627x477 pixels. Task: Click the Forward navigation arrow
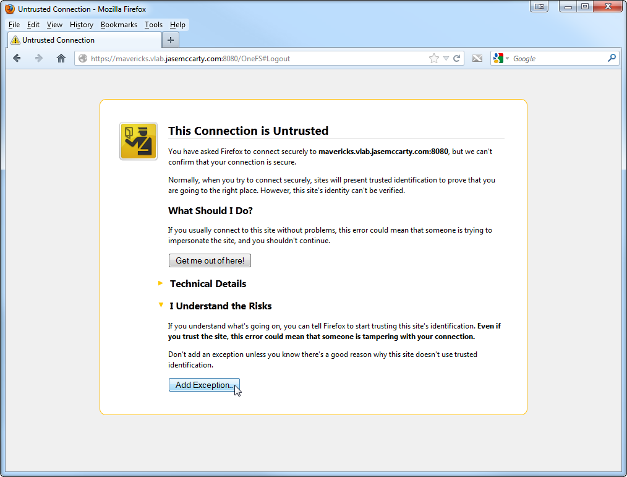point(38,58)
